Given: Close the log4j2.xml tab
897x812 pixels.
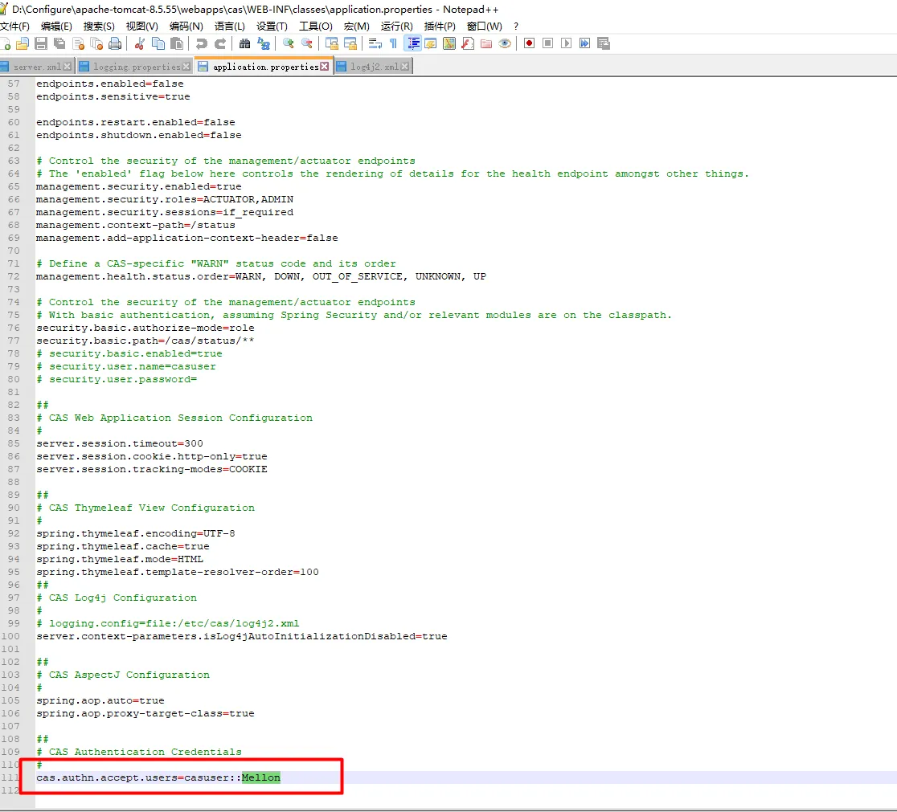Looking at the screenshot, I should point(405,67).
